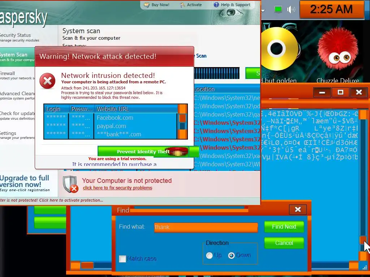370x277 pixels.
Task: Click the password list scrollbar
Action: pyautogui.click(x=182, y=122)
